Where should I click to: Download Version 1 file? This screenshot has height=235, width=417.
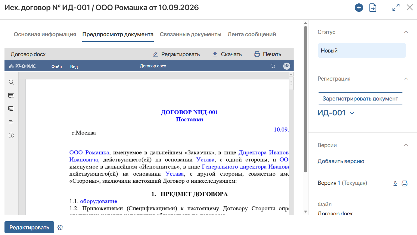coord(395,183)
